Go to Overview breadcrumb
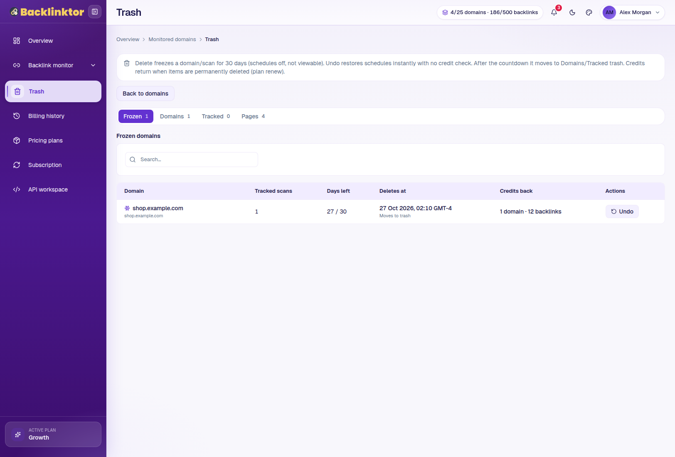Viewport: 675px width, 457px height. (x=128, y=39)
